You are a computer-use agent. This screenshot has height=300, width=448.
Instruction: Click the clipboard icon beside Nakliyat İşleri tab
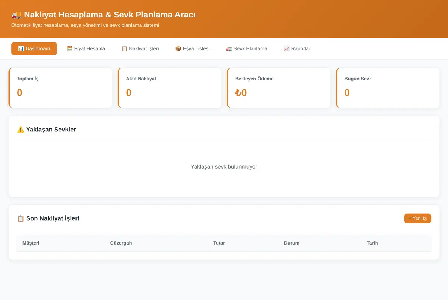(124, 49)
